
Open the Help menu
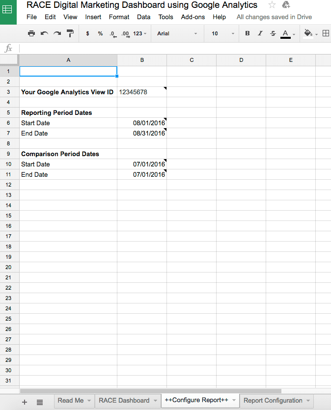[219, 17]
